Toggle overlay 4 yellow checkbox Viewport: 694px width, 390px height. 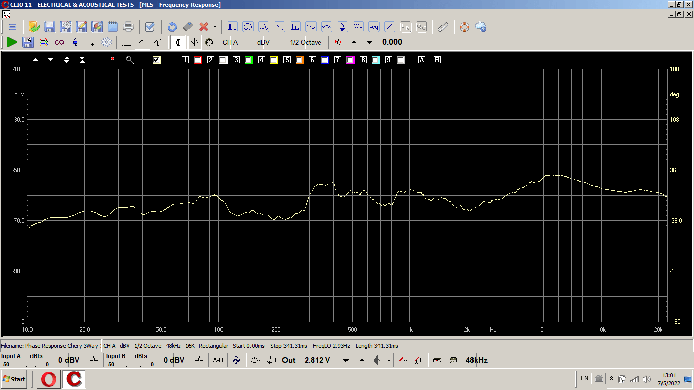coord(274,60)
